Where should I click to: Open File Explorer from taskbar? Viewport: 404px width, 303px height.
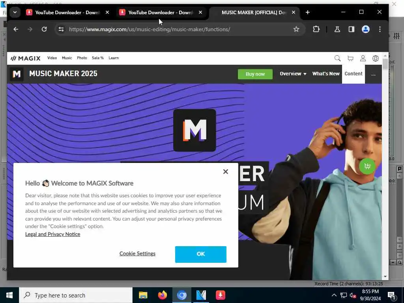coord(143,295)
